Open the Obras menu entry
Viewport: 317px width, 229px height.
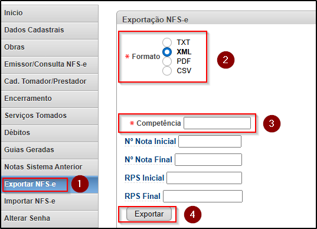(50, 47)
